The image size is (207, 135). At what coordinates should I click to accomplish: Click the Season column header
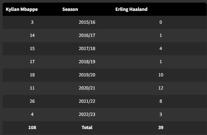pos(70,9)
